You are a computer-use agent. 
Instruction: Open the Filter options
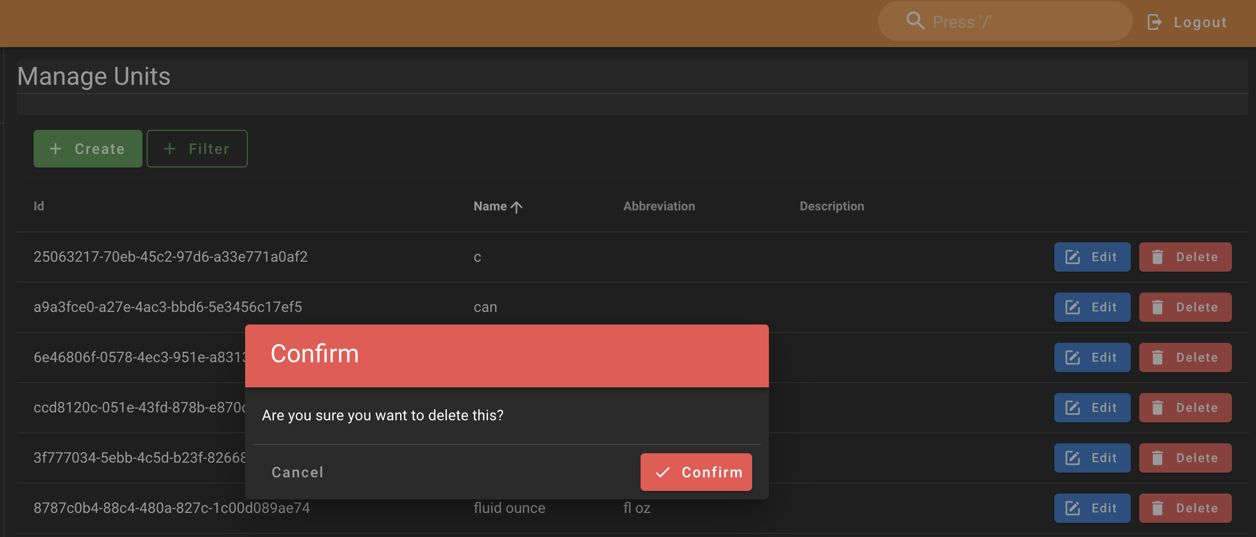point(197,149)
